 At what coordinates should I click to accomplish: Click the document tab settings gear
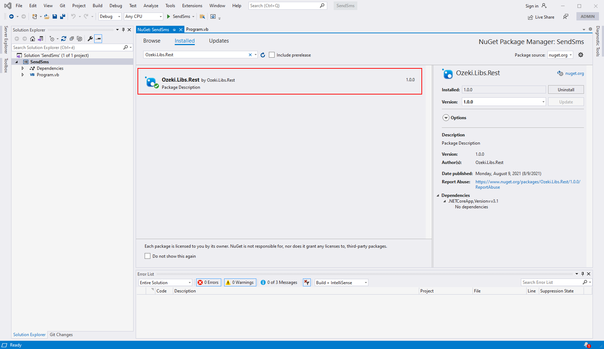click(x=590, y=29)
